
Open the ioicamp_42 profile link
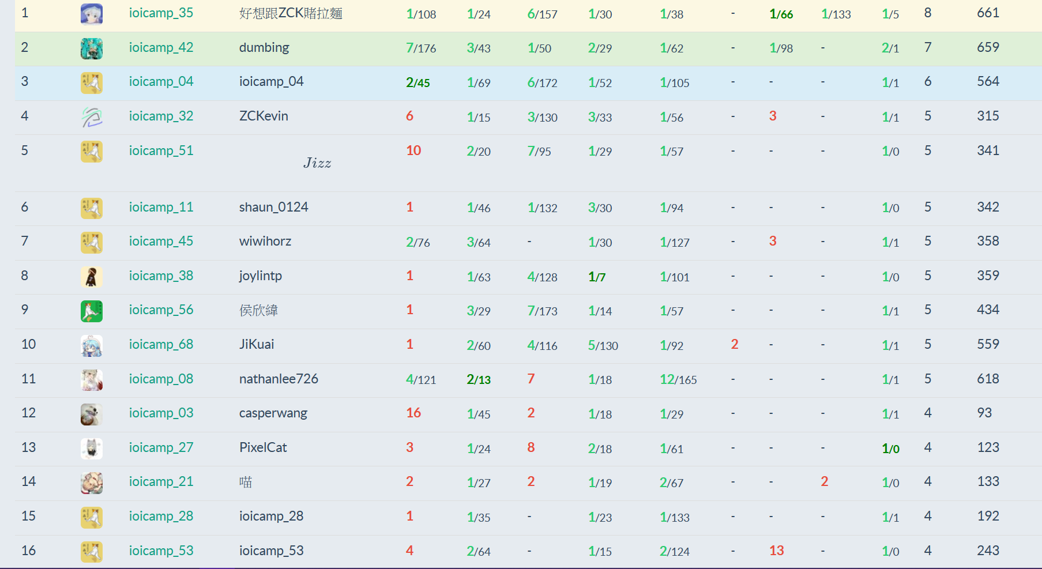pos(161,48)
